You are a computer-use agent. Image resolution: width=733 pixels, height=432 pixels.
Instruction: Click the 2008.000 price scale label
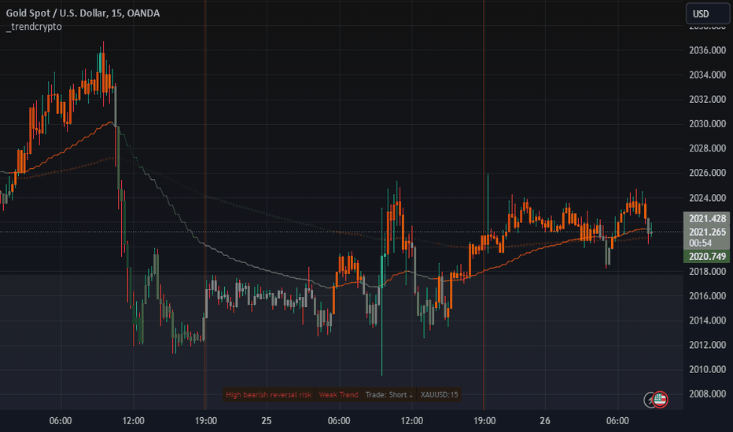707,394
